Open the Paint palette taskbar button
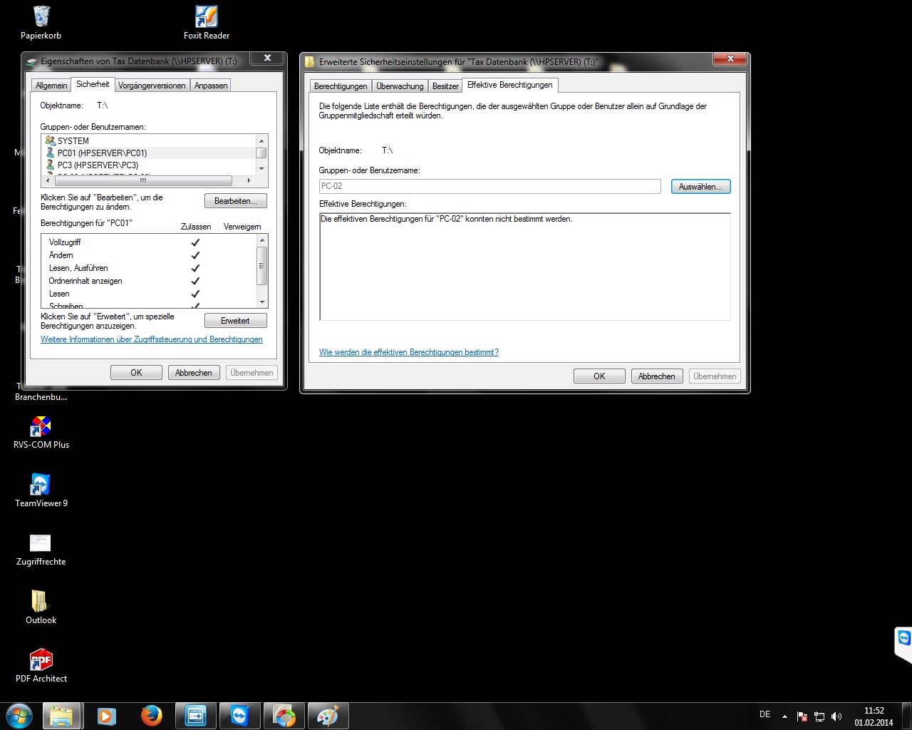The image size is (912, 730). 327,716
